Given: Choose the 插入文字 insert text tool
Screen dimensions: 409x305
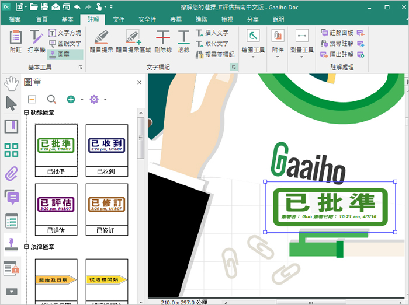Looking at the screenshot, I should click(x=212, y=33).
